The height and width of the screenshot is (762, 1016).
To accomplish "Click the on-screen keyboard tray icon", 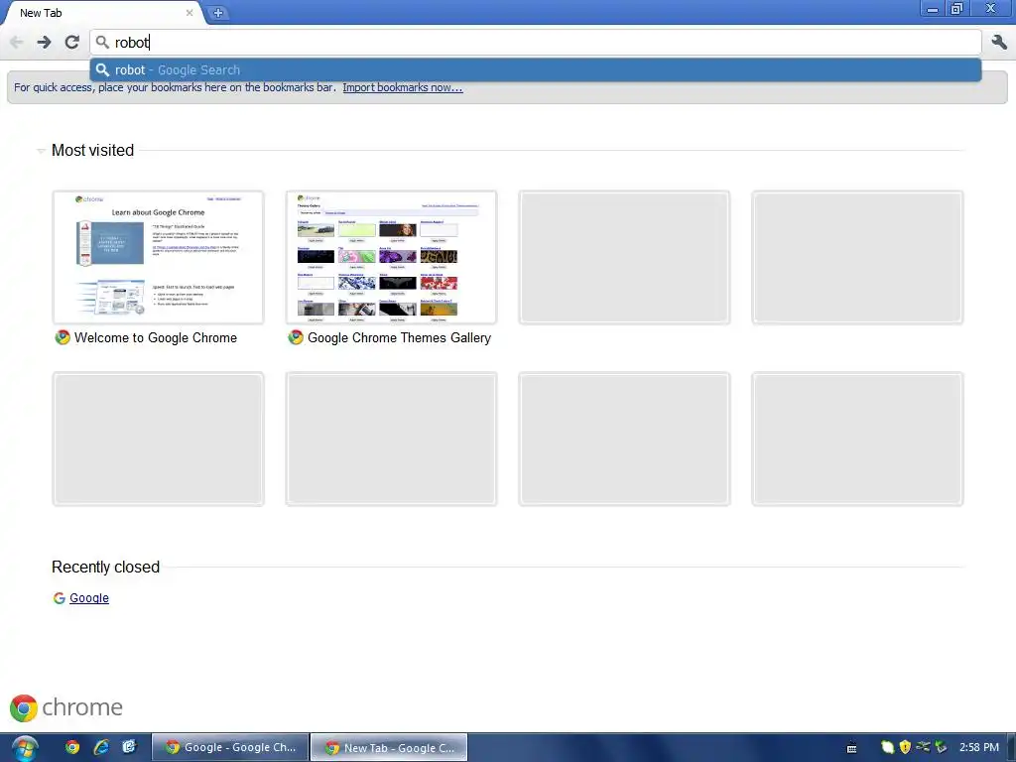I will point(852,748).
